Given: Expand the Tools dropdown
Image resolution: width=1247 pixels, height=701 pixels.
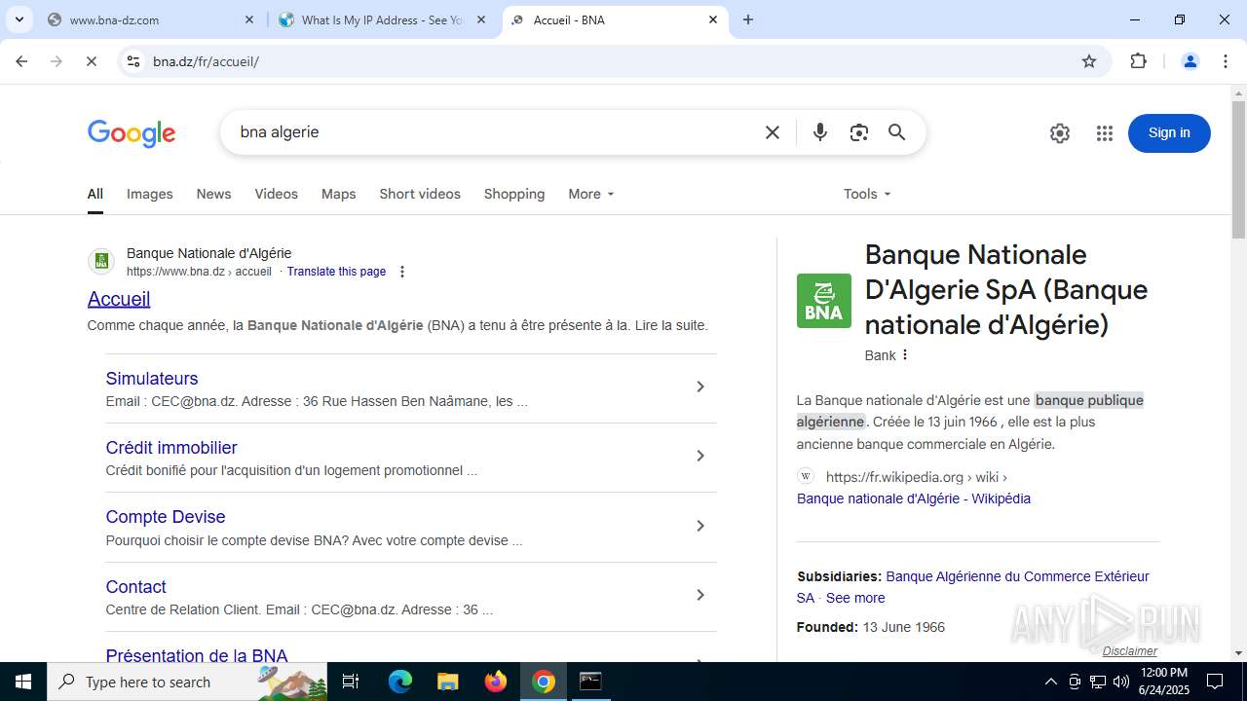Looking at the screenshot, I should [x=867, y=194].
